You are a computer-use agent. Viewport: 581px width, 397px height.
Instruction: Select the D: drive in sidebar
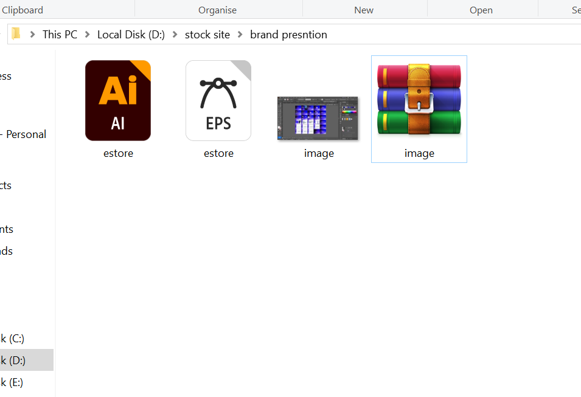[x=27, y=360]
